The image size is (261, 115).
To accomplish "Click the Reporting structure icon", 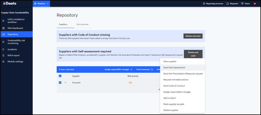I will [x=204, y=4].
